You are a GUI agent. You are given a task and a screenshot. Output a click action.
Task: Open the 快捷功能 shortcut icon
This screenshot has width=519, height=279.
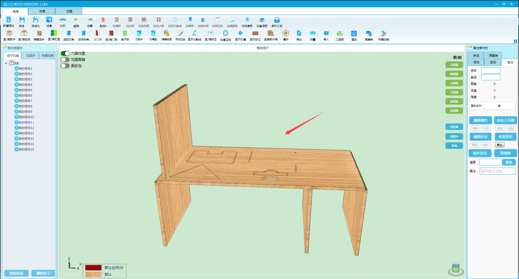(383, 33)
